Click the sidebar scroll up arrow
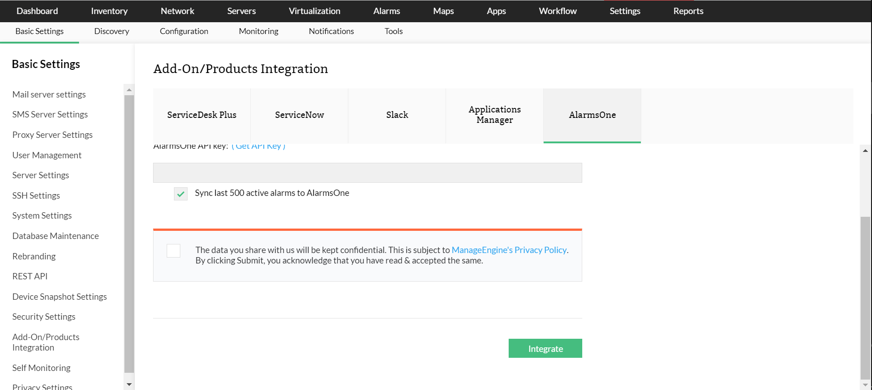Screen dimensions: 872x390 pos(129,90)
